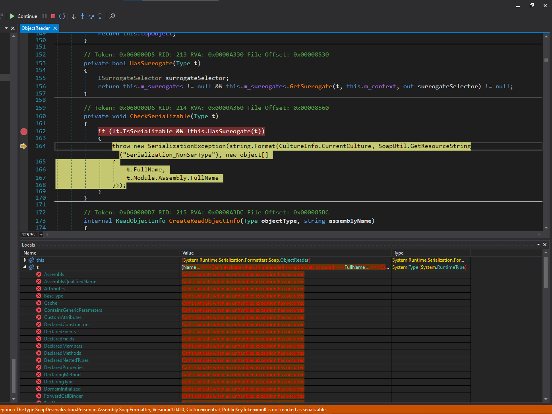Select the Assembly property row
552x414 pixels.
click(x=246, y=274)
